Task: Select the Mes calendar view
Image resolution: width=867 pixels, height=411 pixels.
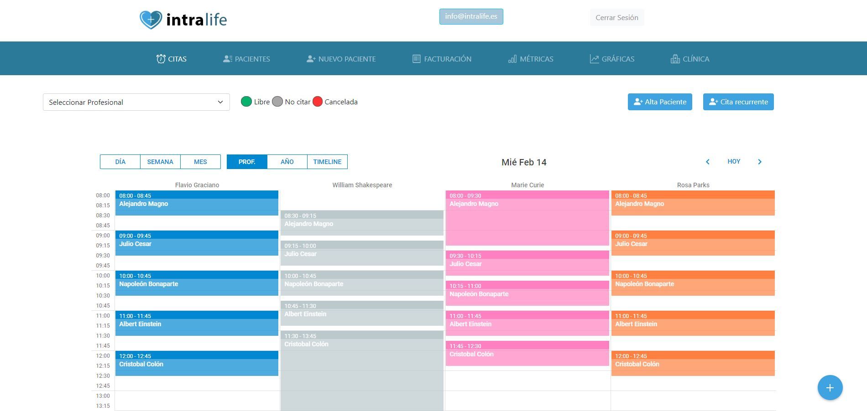Action: (x=200, y=162)
